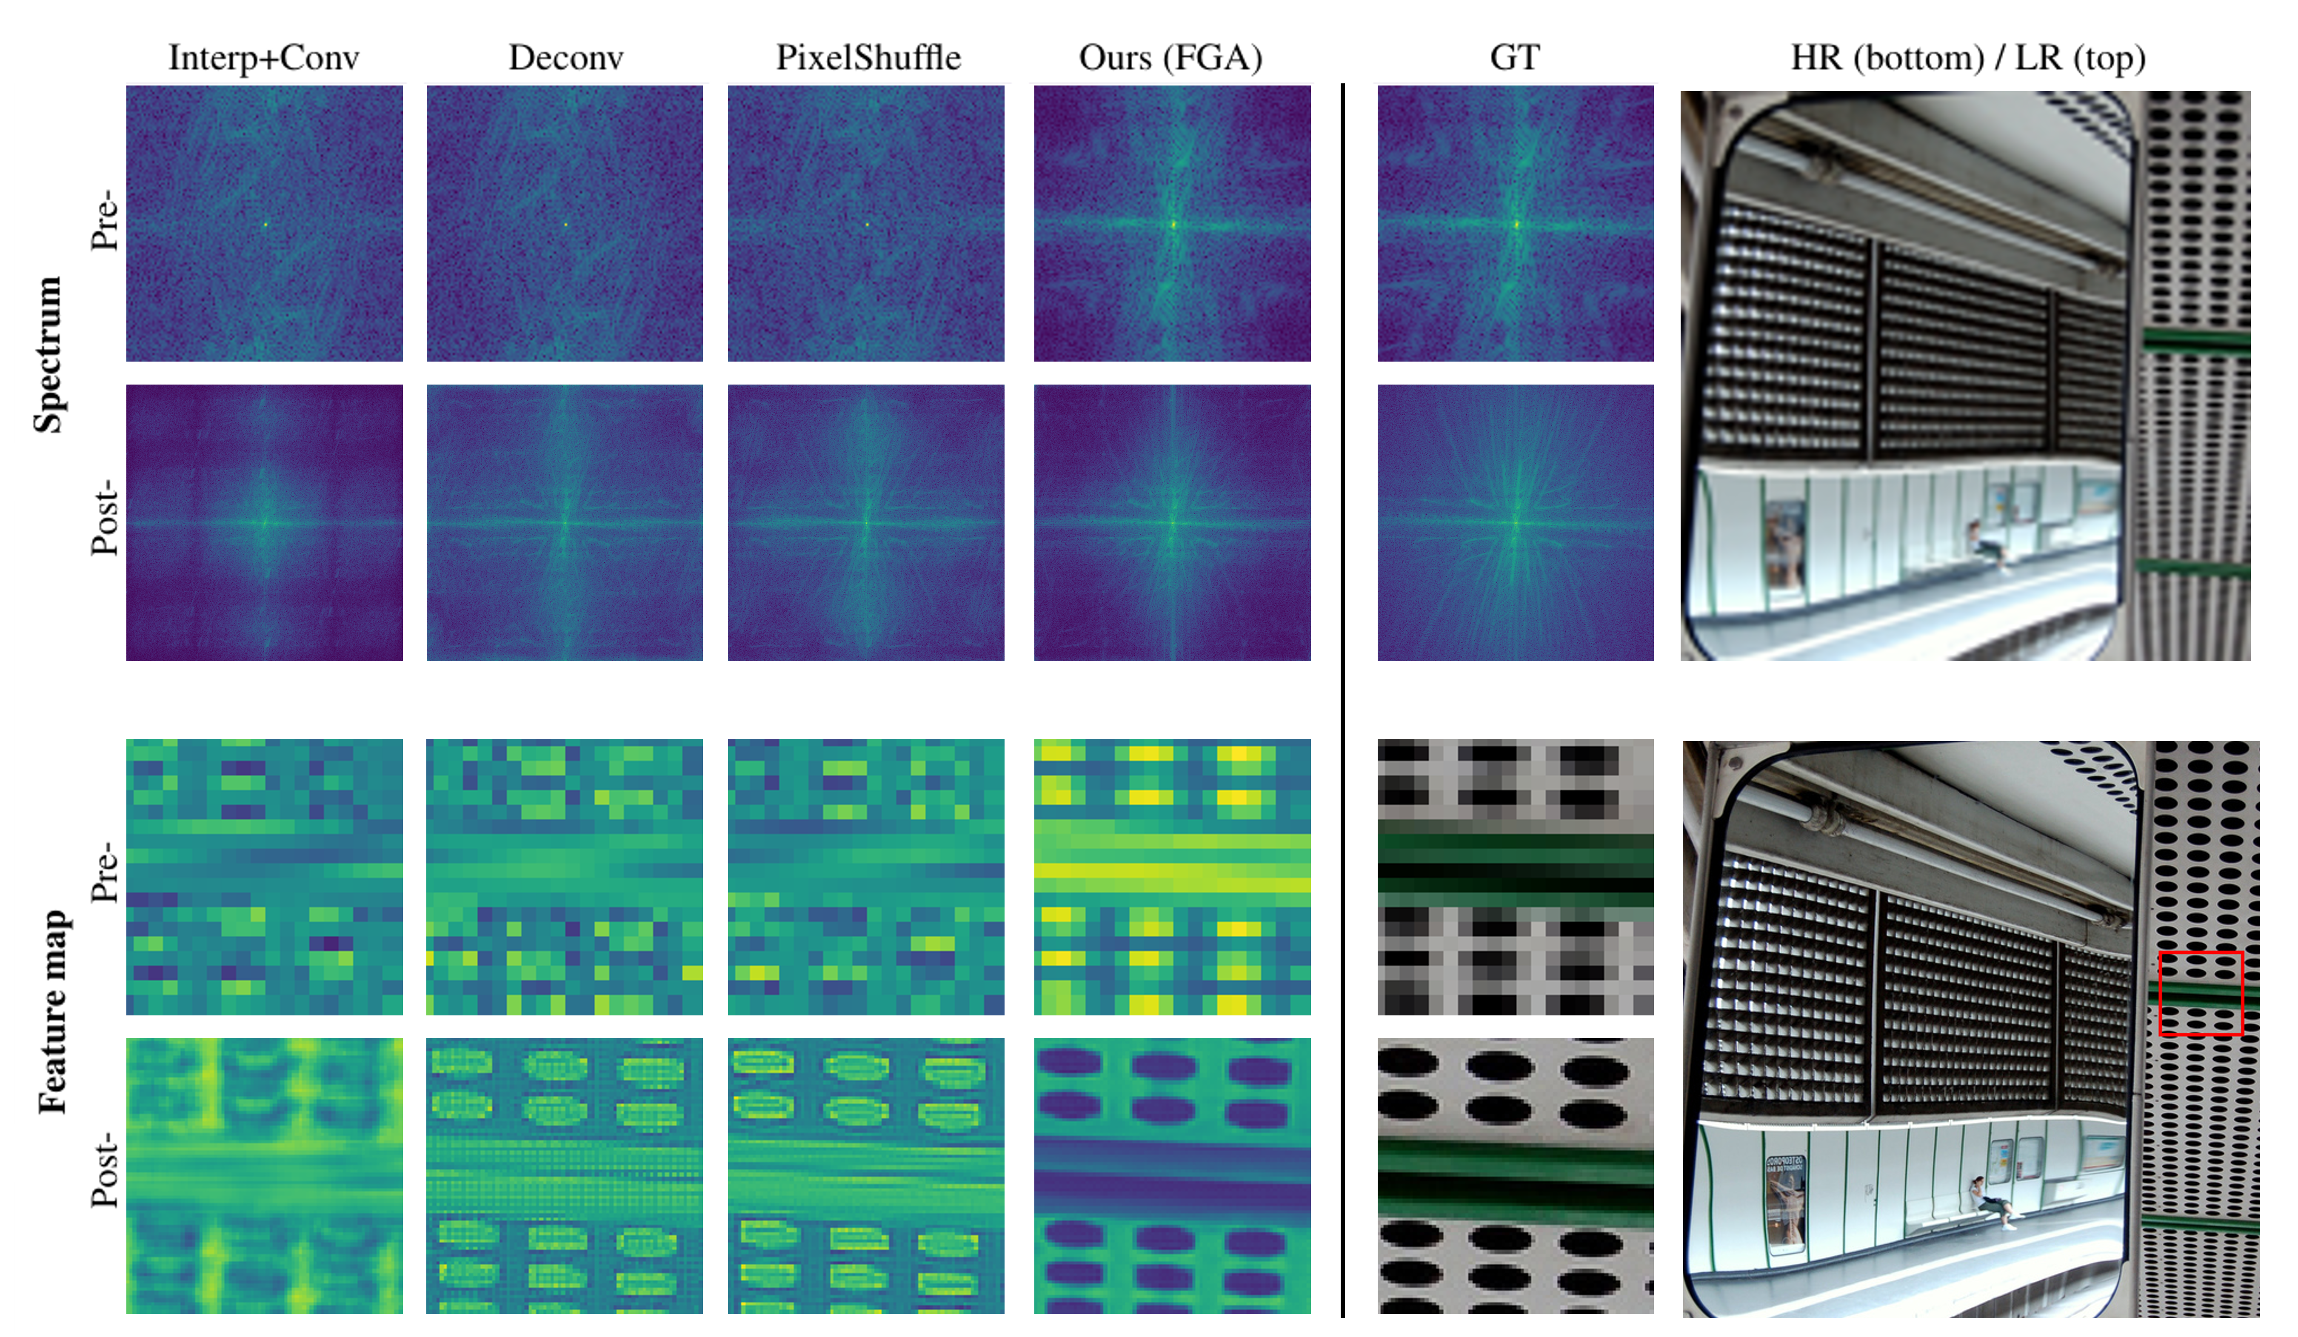
Task: Select the Ours (FGA) Post- feature map
Action: click(x=1172, y=1177)
